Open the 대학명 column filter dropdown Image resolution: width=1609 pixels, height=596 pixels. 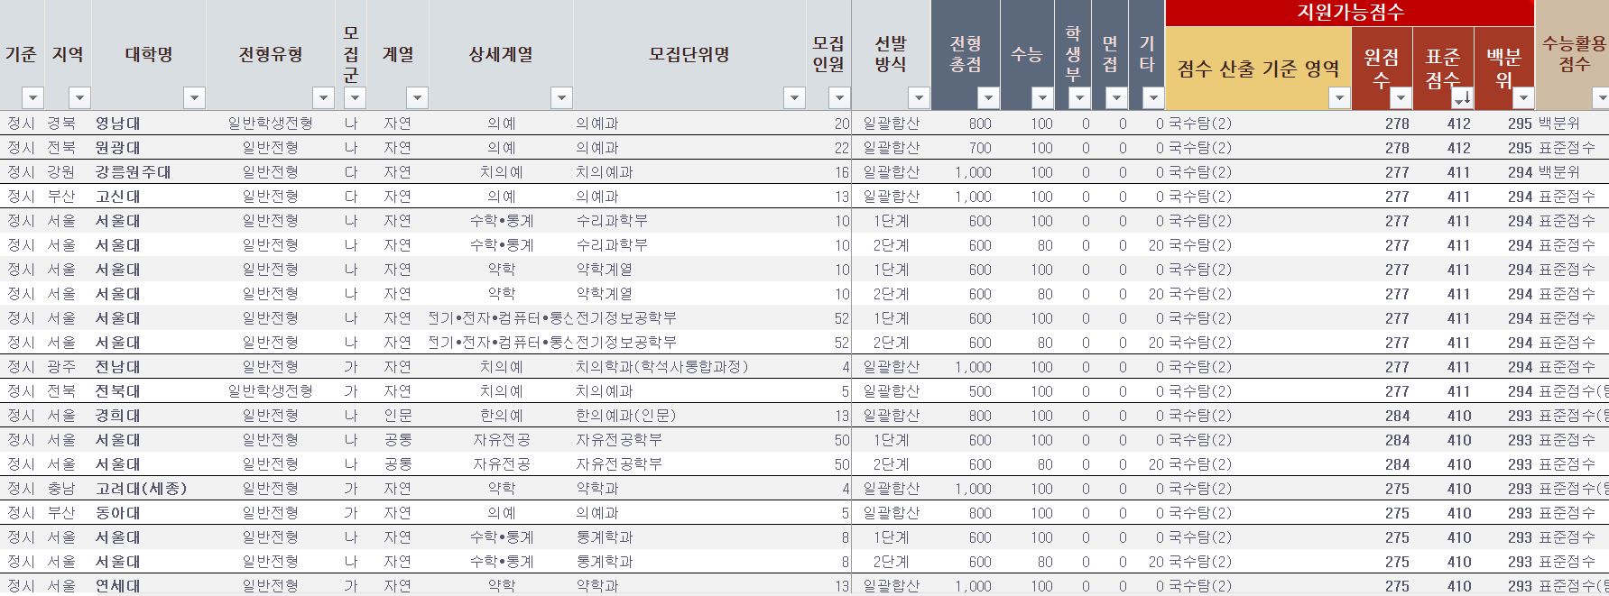point(194,97)
